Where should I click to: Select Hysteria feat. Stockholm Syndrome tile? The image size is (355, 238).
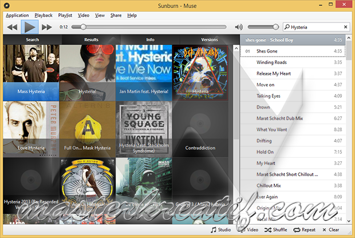(x=144, y=129)
